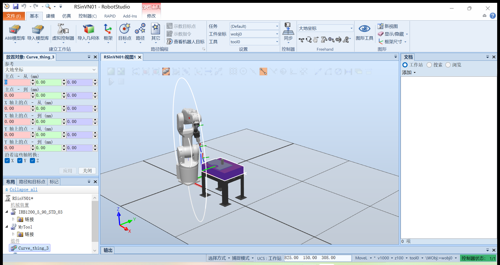This screenshot has height=265, width=500.
Task: Click the redo arrow in the quick access toolbar
Action: [x=36, y=6]
